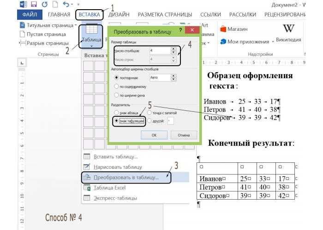Click the Таблица grid icon

91,29
